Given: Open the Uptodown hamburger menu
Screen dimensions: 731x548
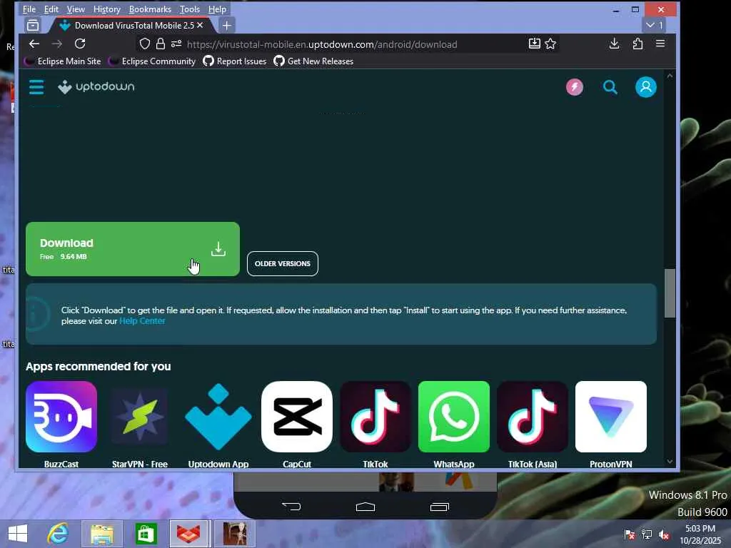Looking at the screenshot, I should (36, 87).
